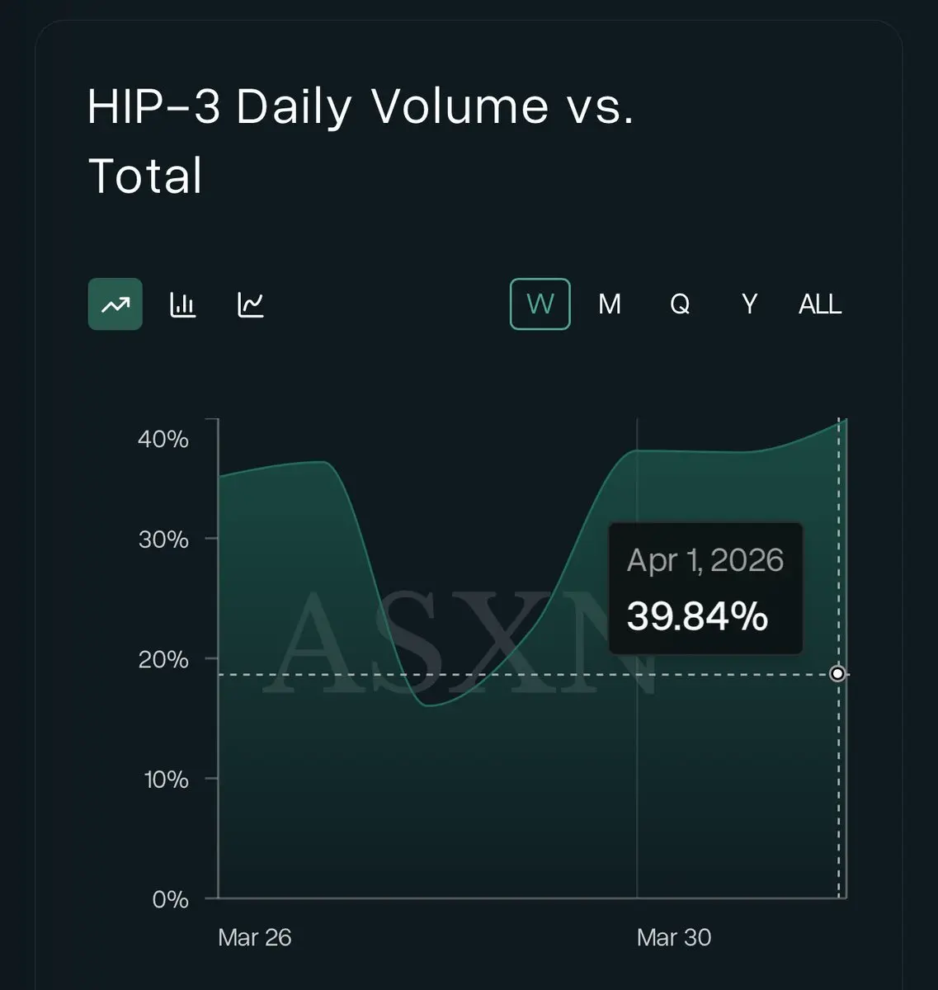Click the white circle data point marker
The width and height of the screenshot is (938, 990).
point(837,674)
